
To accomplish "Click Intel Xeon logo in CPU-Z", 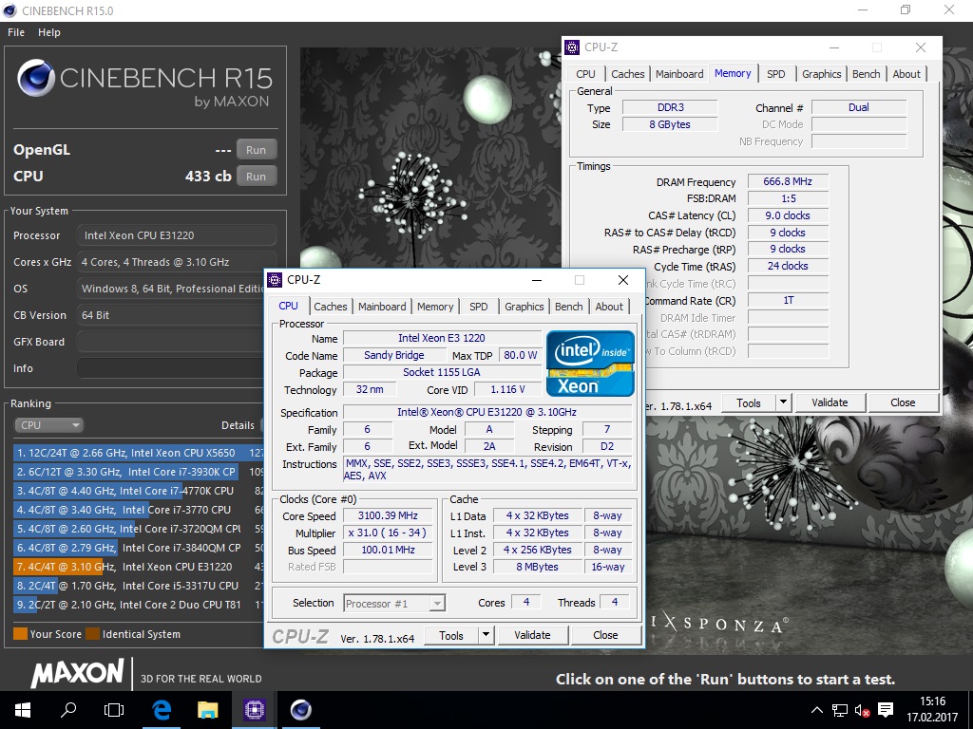I will [590, 364].
